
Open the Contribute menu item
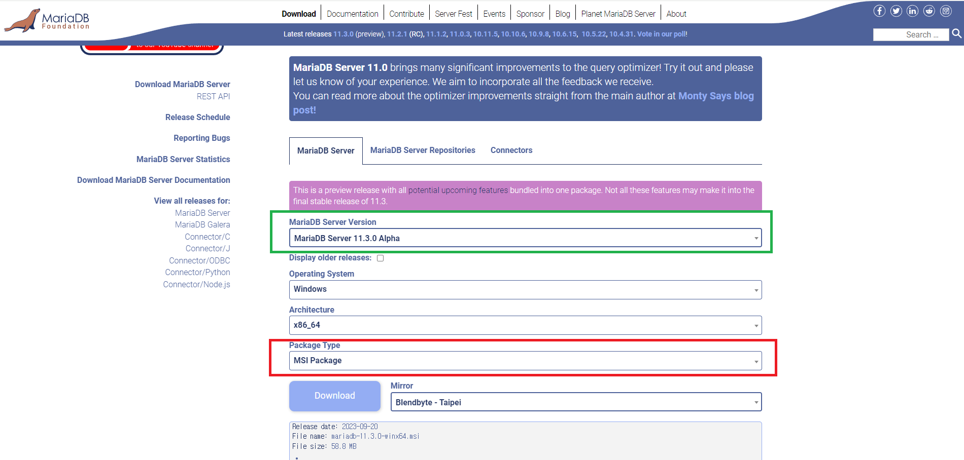click(406, 14)
